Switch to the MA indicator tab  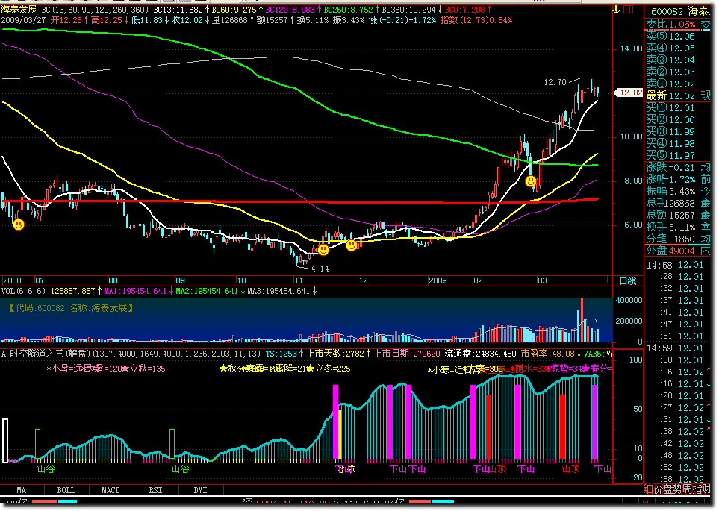tap(22, 490)
